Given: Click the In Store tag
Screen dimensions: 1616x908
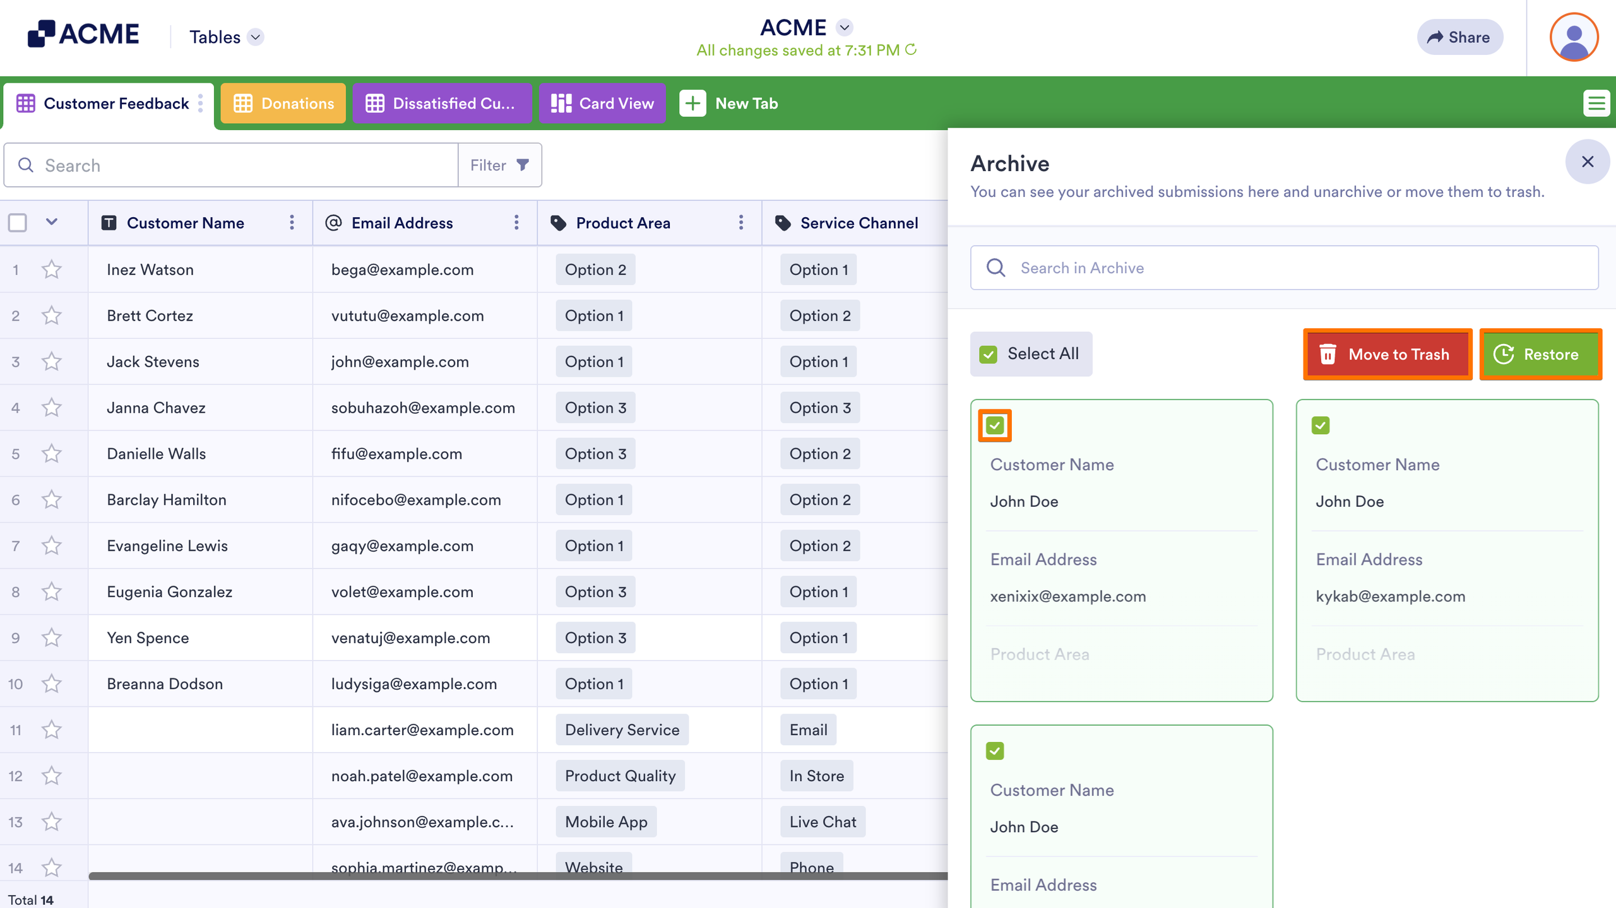Looking at the screenshot, I should [x=816, y=776].
